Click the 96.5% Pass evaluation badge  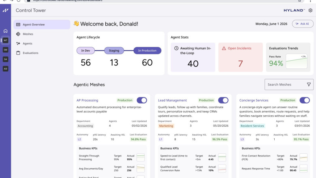coord(220,139)
